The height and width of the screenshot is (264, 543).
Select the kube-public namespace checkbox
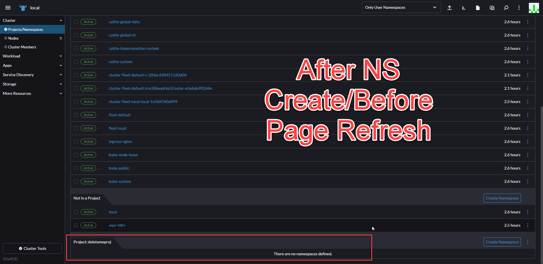pos(76,168)
